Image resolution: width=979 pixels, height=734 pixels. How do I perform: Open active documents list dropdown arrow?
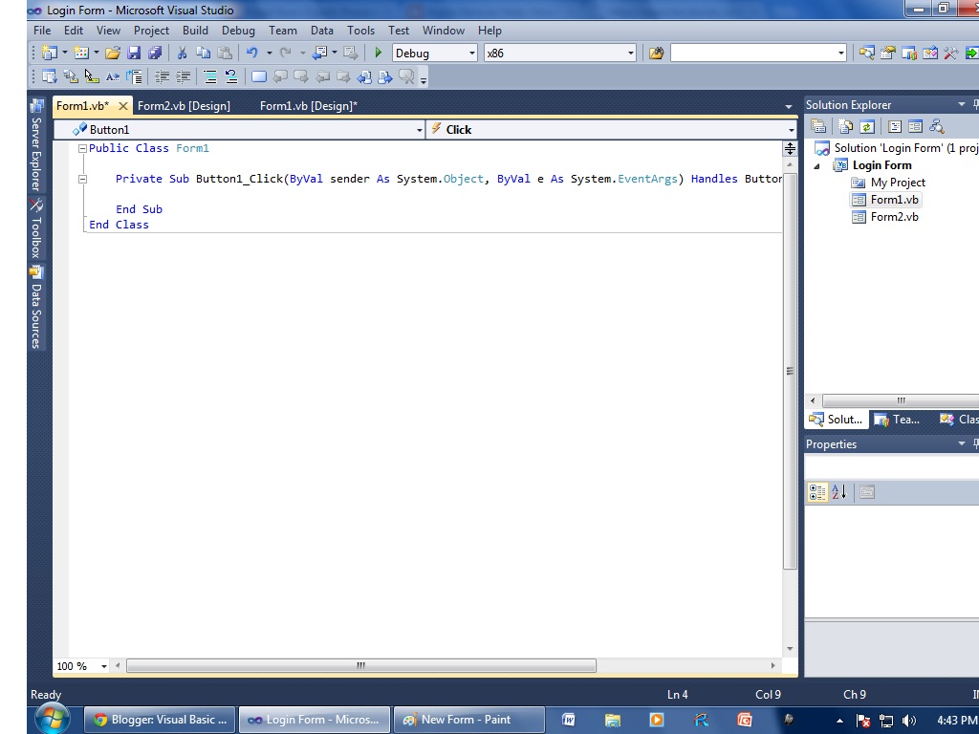tap(788, 107)
